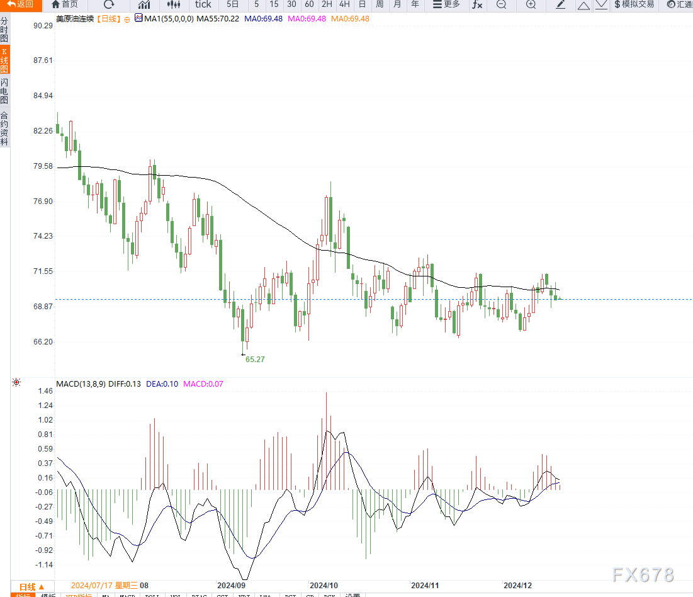693x597 pixels.
Task: Open the fx formula indicator tool
Action: pos(477,4)
